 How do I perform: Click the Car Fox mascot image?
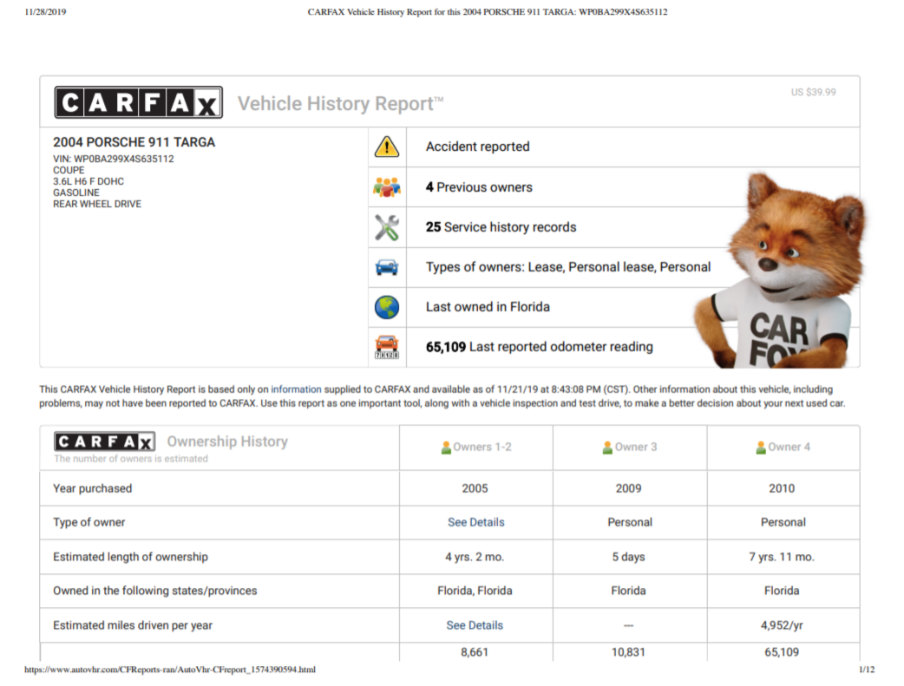781,271
